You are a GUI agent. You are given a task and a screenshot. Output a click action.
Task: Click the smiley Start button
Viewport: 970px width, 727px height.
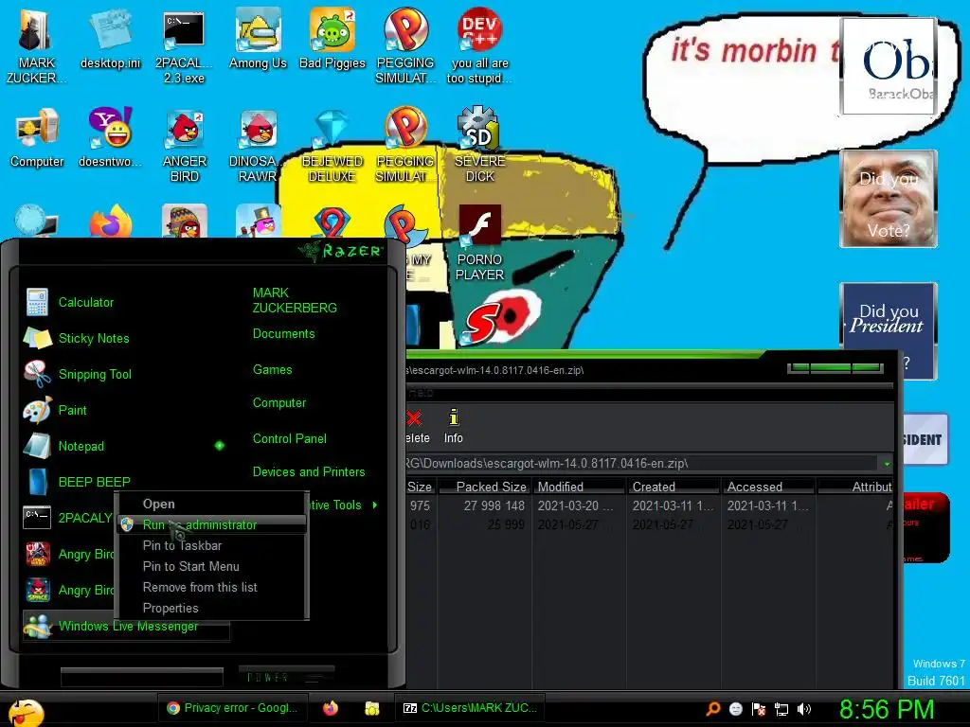pos(26,712)
